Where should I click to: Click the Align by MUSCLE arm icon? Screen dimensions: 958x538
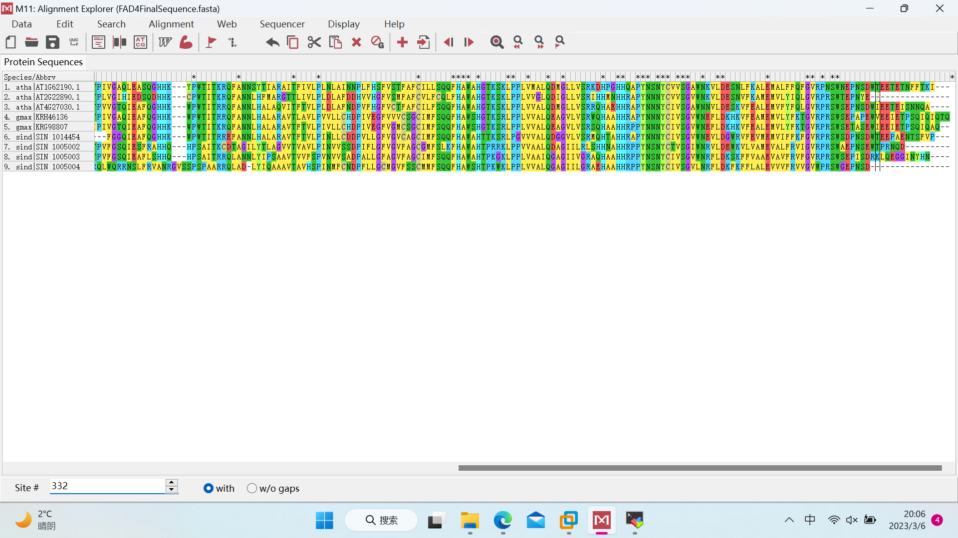[186, 42]
